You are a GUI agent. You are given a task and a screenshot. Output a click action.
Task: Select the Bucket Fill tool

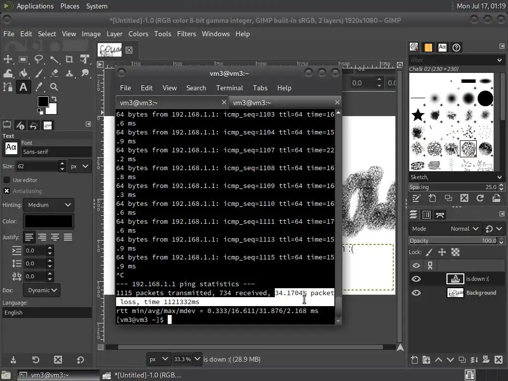coord(23,73)
